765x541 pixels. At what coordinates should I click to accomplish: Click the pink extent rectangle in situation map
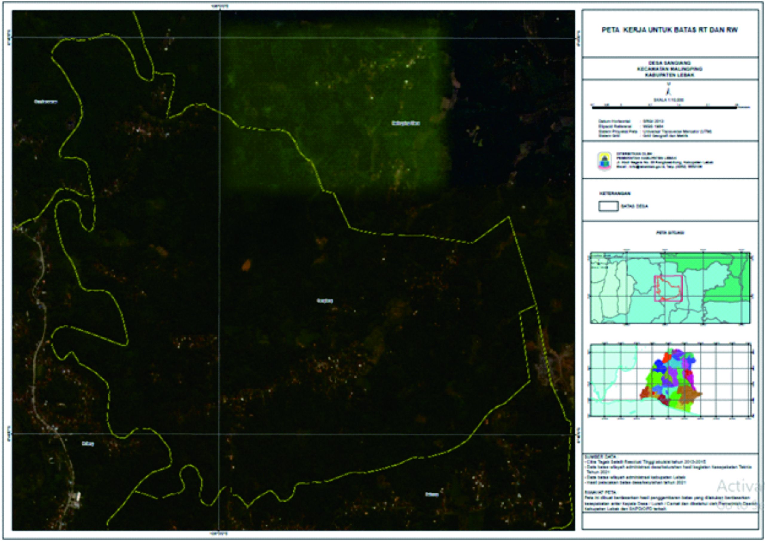point(668,288)
